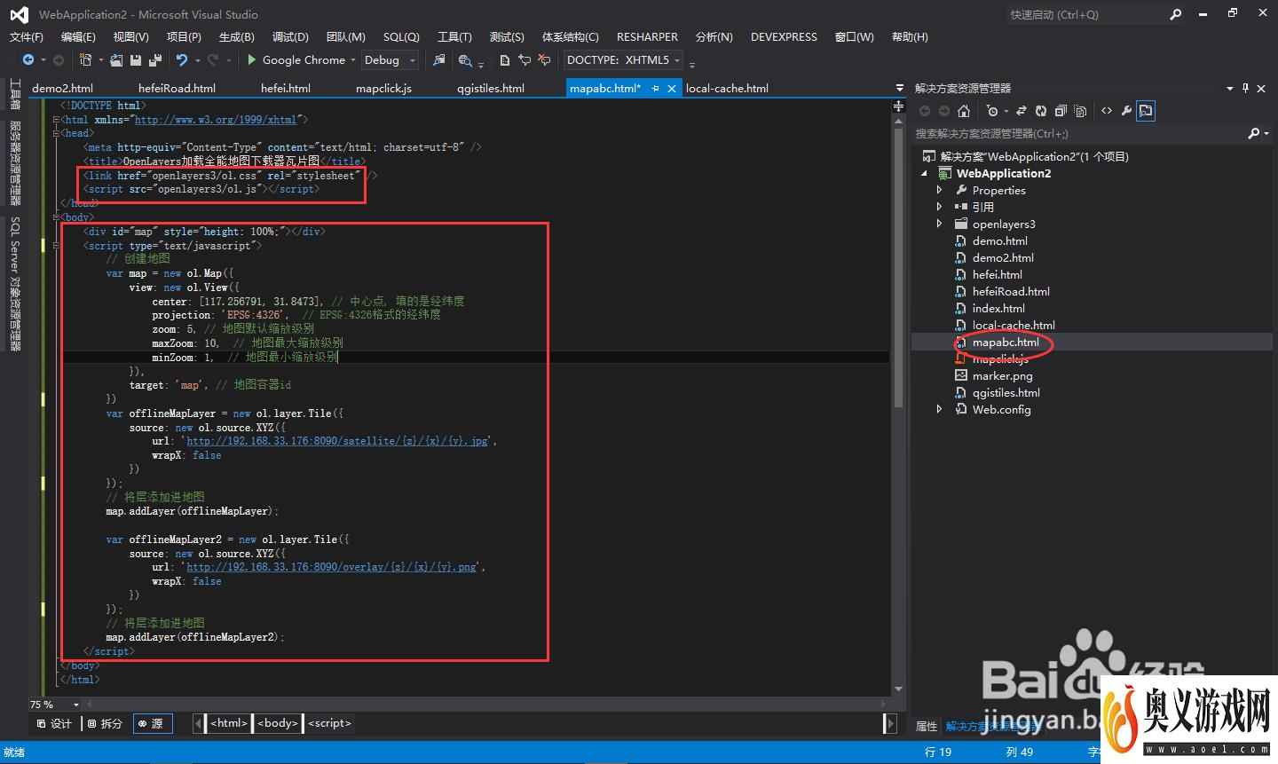Switch to mapclick.js tab

383,88
